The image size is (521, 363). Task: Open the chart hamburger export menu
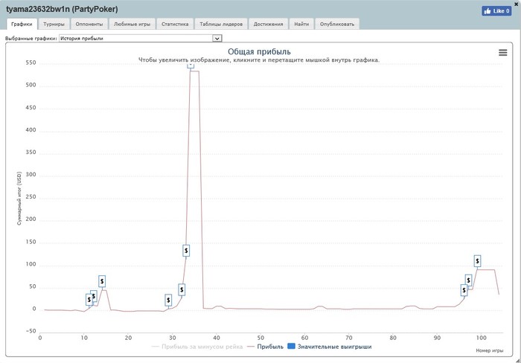[x=502, y=53]
